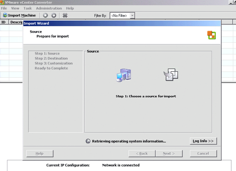236x171 pixels.
Task: Cancel the Import Wizard
Action: click(x=203, y=154)
